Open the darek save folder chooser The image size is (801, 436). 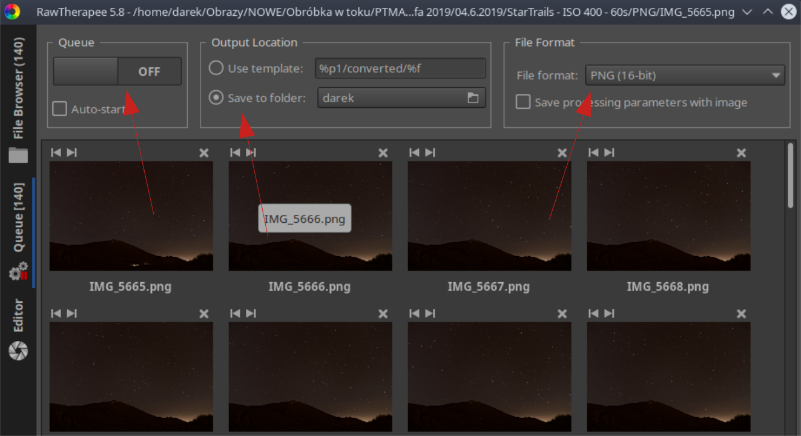pyautogui.click(x=401, y=97)
